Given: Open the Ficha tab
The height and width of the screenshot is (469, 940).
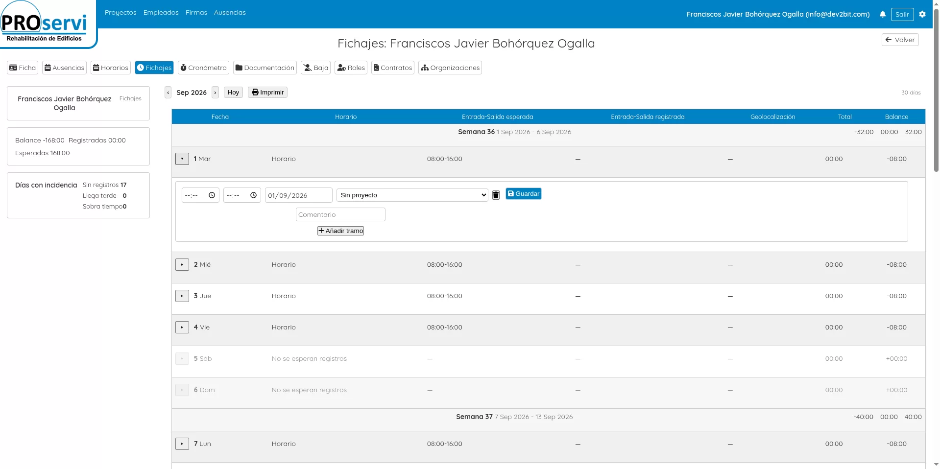Looking at the screenshot, I should point(23,68).
